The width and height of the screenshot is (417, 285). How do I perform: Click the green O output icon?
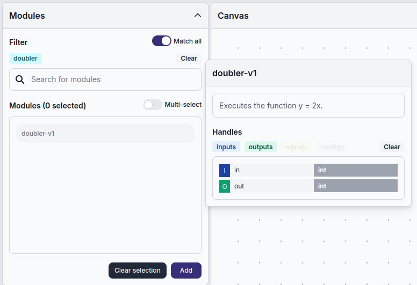(225, 186)
